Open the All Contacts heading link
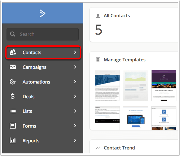 point(117,16)
